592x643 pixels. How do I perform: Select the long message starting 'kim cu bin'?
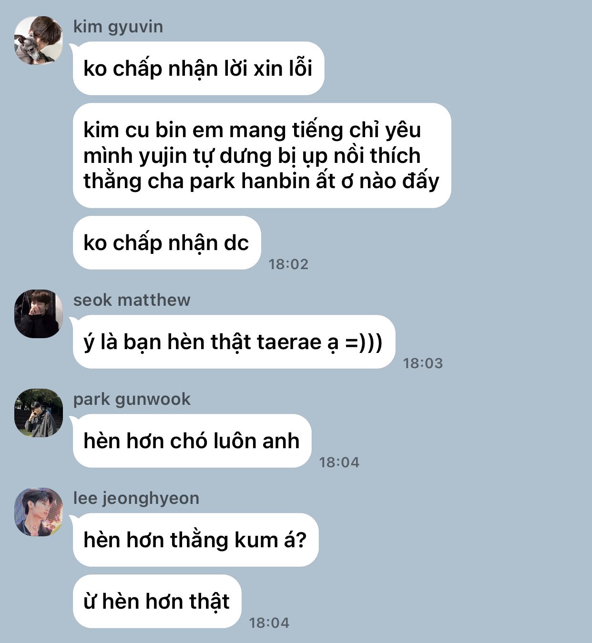[x=262, y=155]
